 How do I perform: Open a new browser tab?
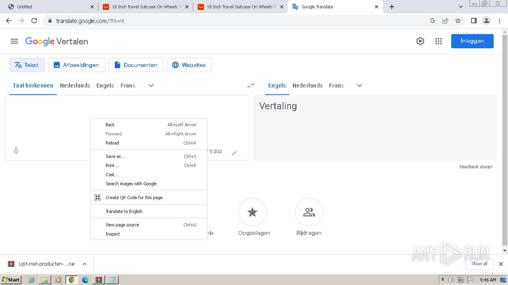(x=392, y=7)
